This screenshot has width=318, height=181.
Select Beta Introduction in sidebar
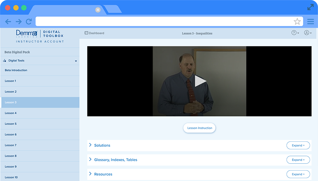[16, 70]
